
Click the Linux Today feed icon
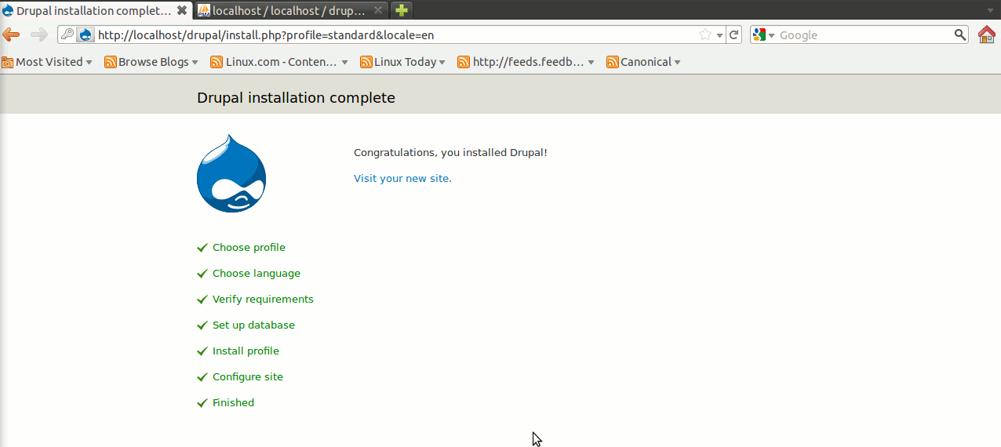click(366, 62)
